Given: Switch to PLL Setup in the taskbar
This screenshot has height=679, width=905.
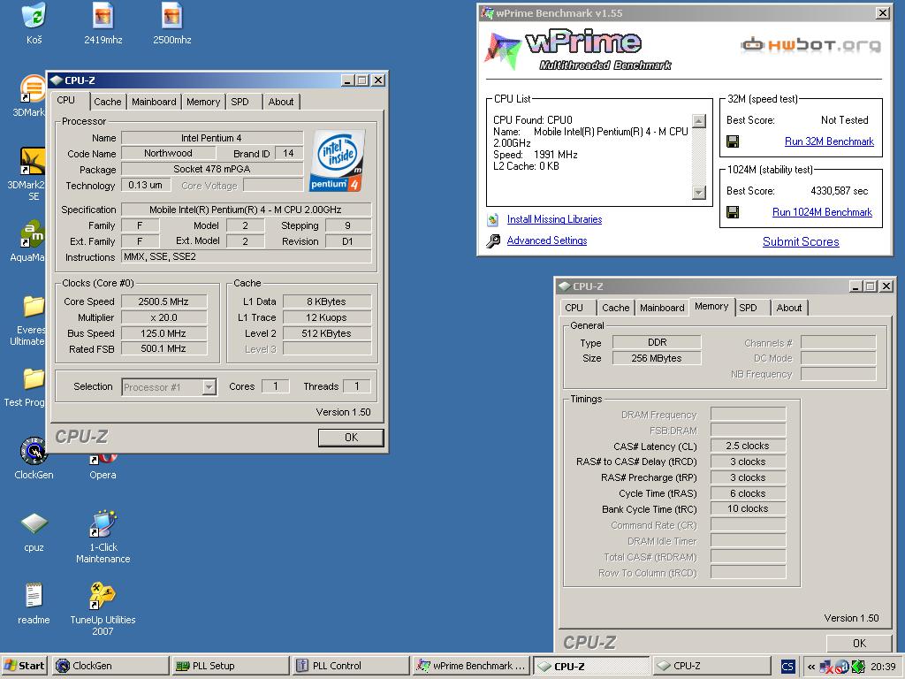Looking at the screenshot, I should click(231, 666).
